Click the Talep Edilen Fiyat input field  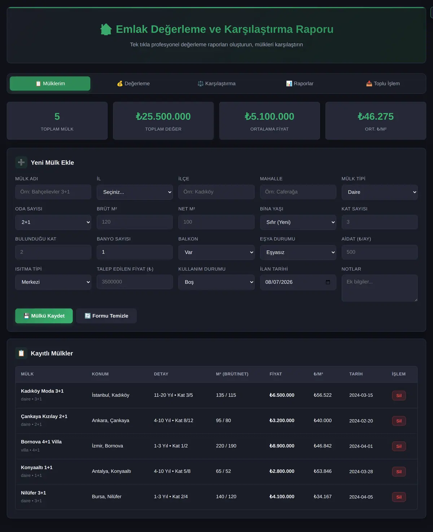135,282
